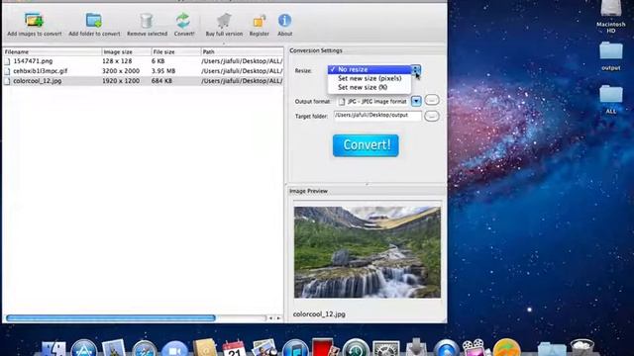The width and height of the screenshot is (634, 356).
Task: Open App Store from the dock
Action: (x=83, y=349)
